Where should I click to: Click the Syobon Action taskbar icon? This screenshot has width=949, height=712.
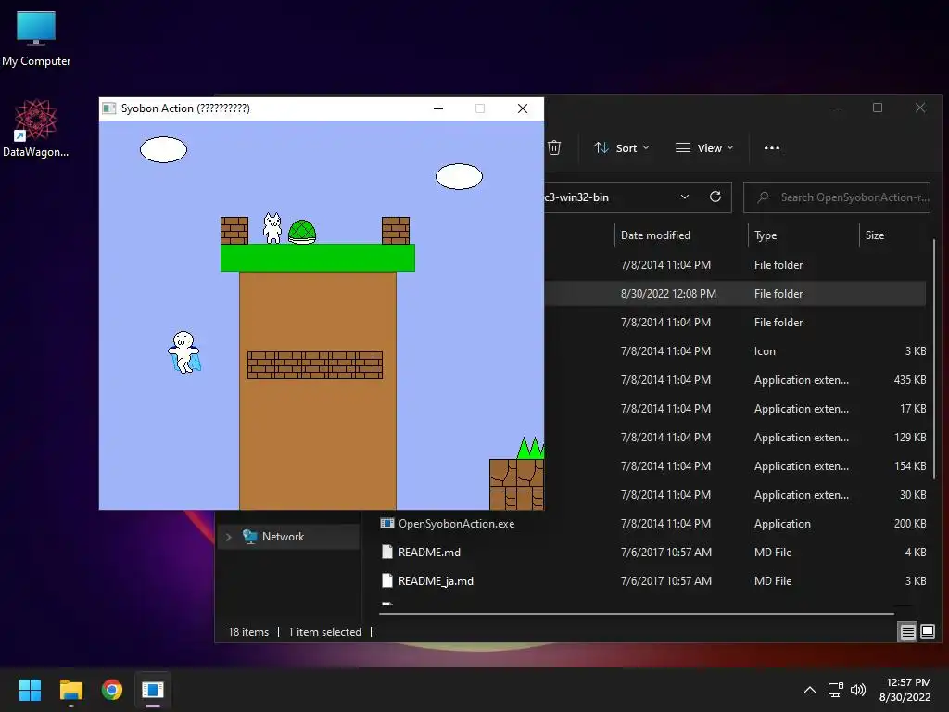point(153,690)
